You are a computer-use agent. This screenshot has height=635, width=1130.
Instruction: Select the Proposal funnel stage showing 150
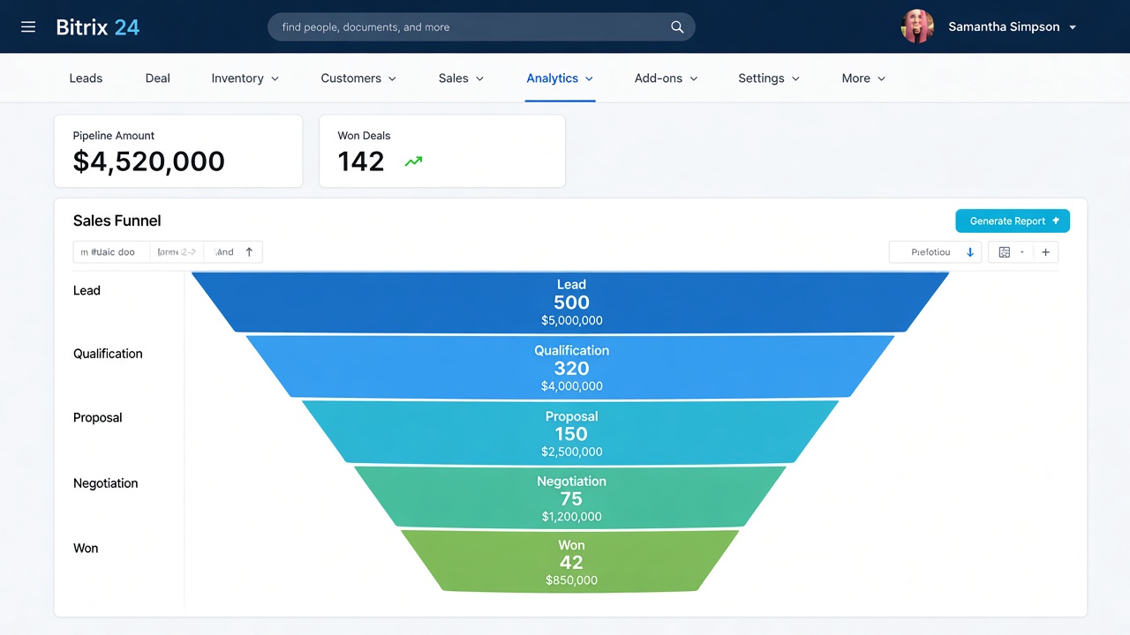[570, 432]
